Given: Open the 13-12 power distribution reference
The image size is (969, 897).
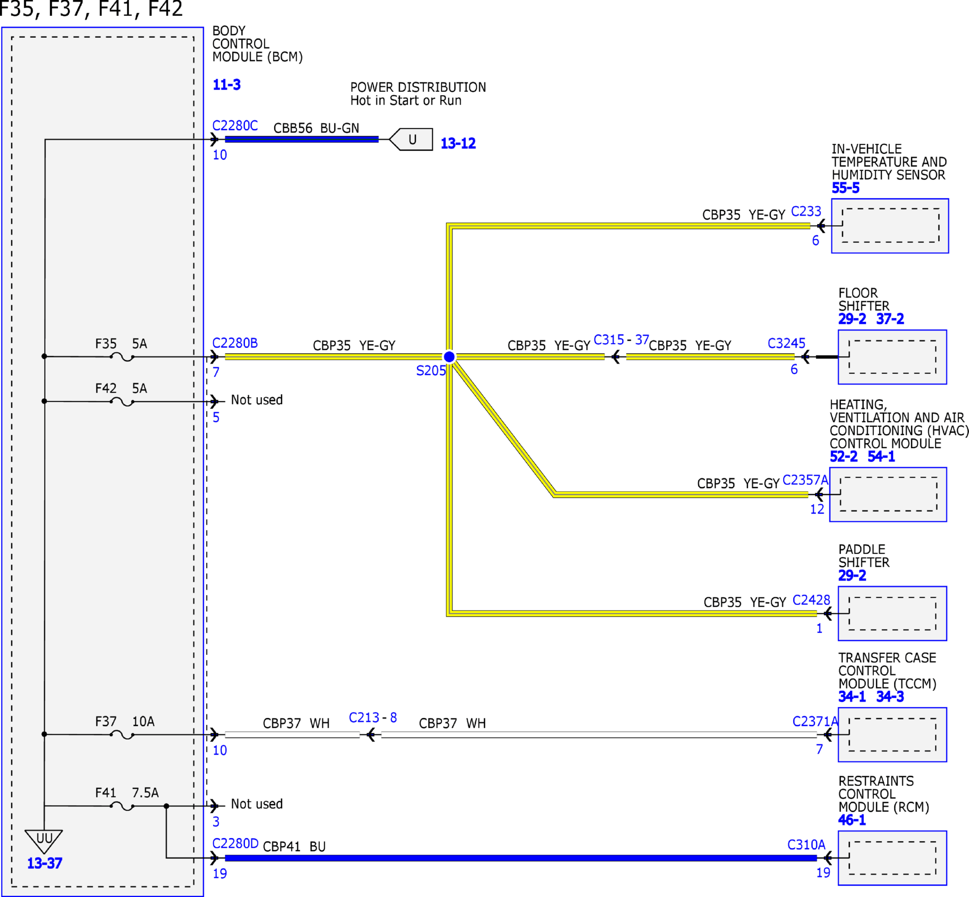Looking at the screenshot, I should [x=458, y=143].
